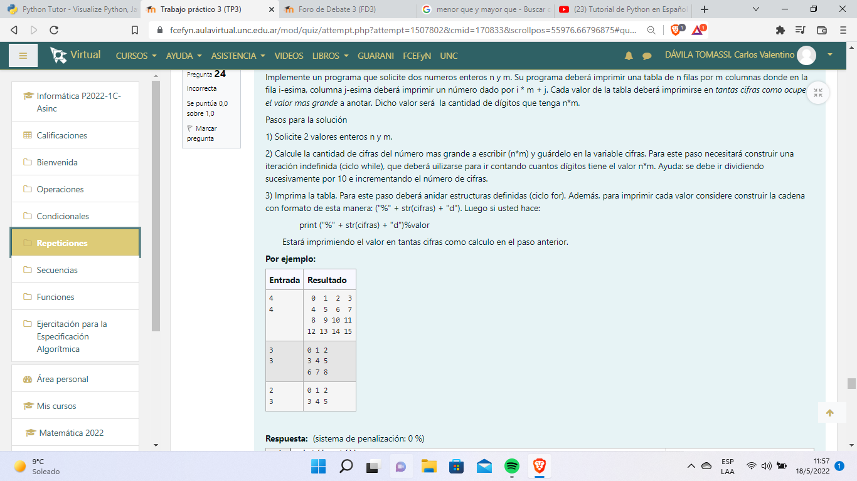
Task: Open the tab search dropdown chevron
Action: pyautogui.click(x=755, y=9)
